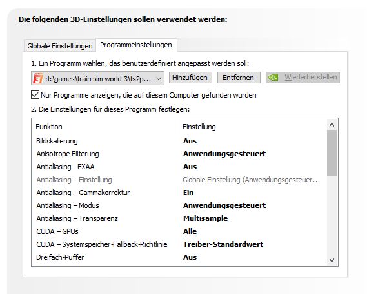Click the Entfernen button
367x294 pixels.
coord(239,78)
